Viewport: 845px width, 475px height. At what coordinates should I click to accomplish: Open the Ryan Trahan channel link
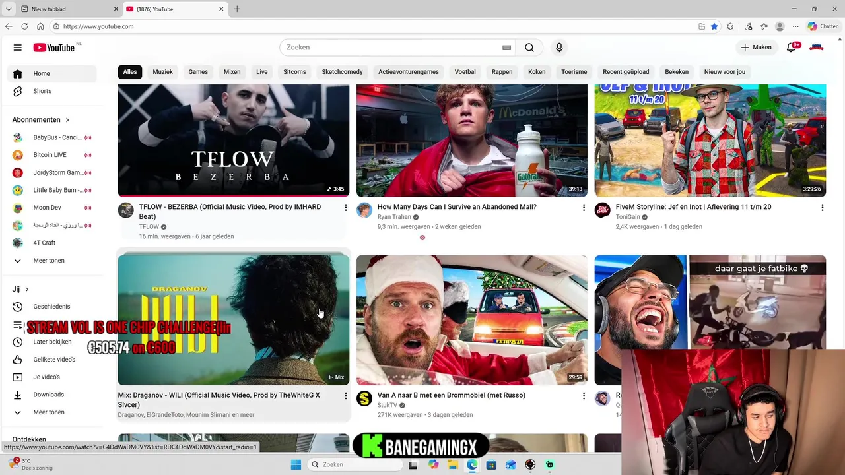pyautogui.click(x=394, y=217)
